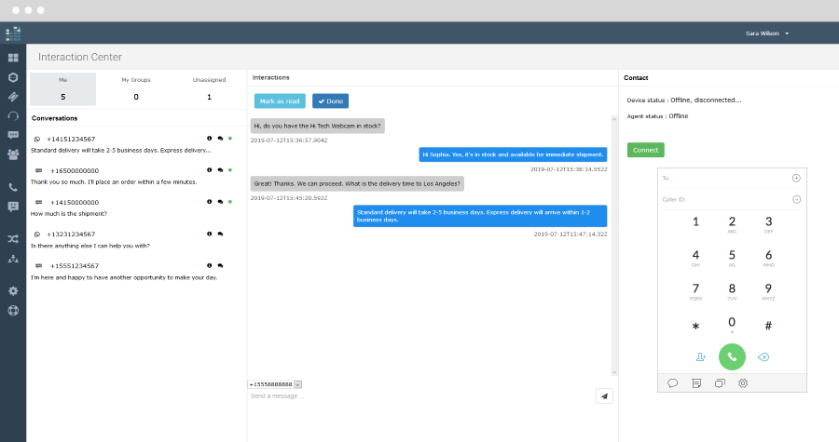Click the chat message scrollbar
Viewport: 839px width, 442px height.
[x=613, y=242]
